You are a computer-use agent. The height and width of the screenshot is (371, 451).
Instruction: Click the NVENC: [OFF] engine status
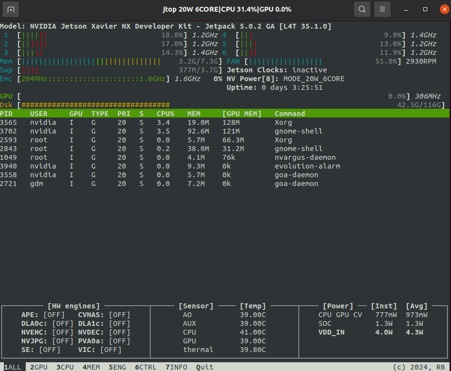[48, 333]
